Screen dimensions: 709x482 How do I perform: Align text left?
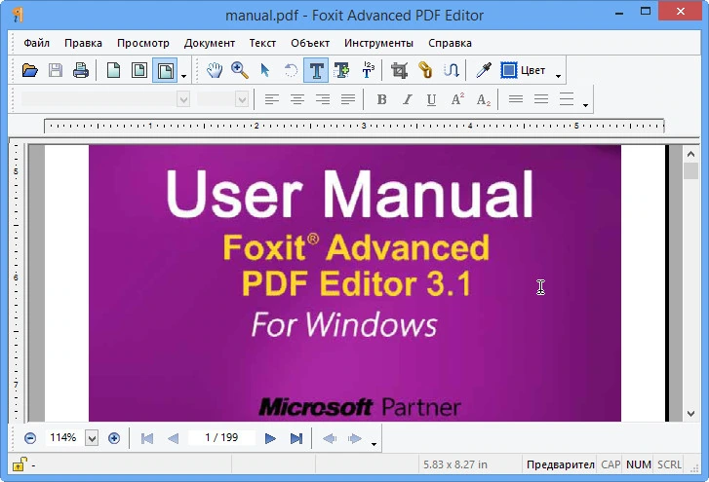tap(272, 99)
